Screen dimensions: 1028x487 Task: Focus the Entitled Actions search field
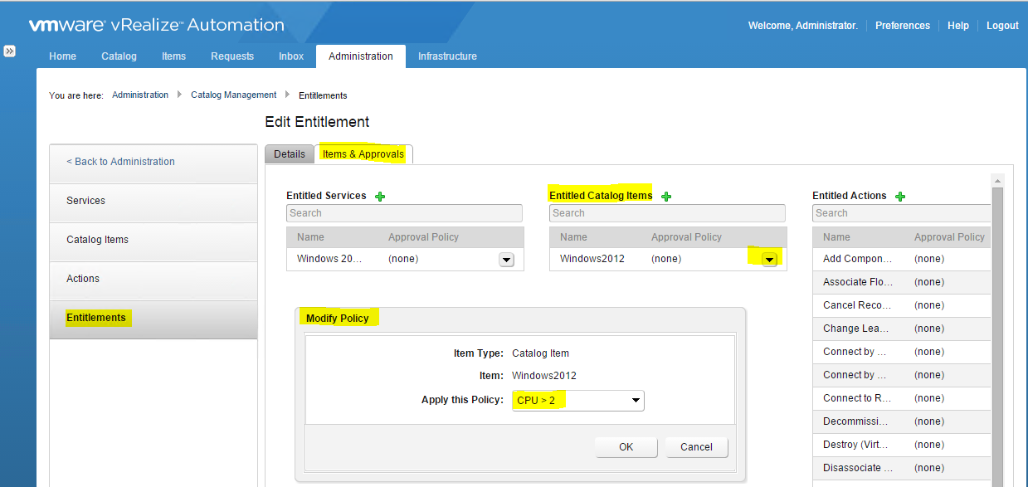click(x=901, y=213)
